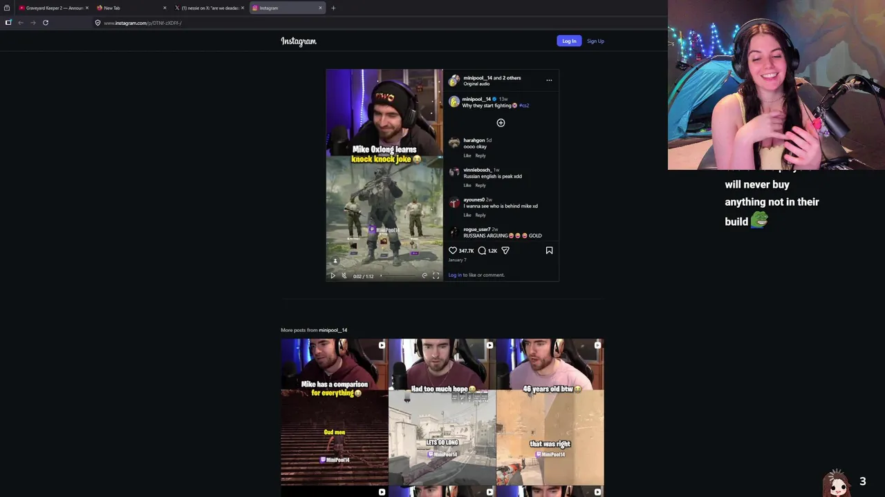885x497 pixels.
Task: Open harahgon's profile avatar
Action: pyautogui.click(x=454, y=143)
